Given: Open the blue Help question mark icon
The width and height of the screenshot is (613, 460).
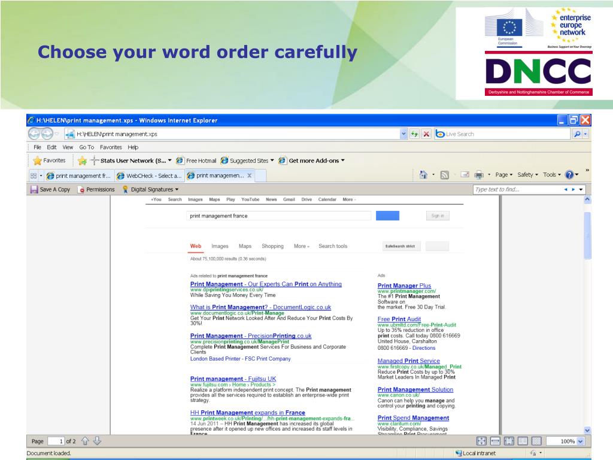Looking at the screenshot, I should 569,175.
